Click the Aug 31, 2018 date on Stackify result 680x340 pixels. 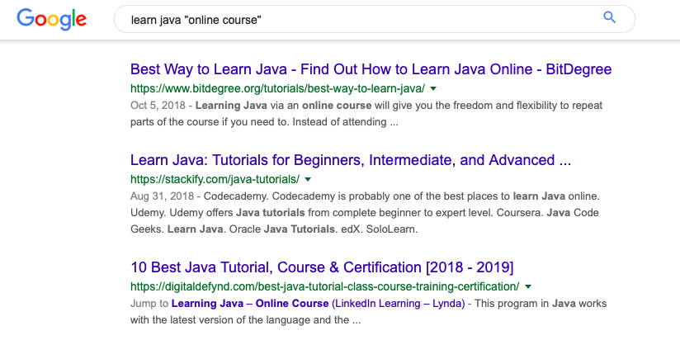(163, 196)
